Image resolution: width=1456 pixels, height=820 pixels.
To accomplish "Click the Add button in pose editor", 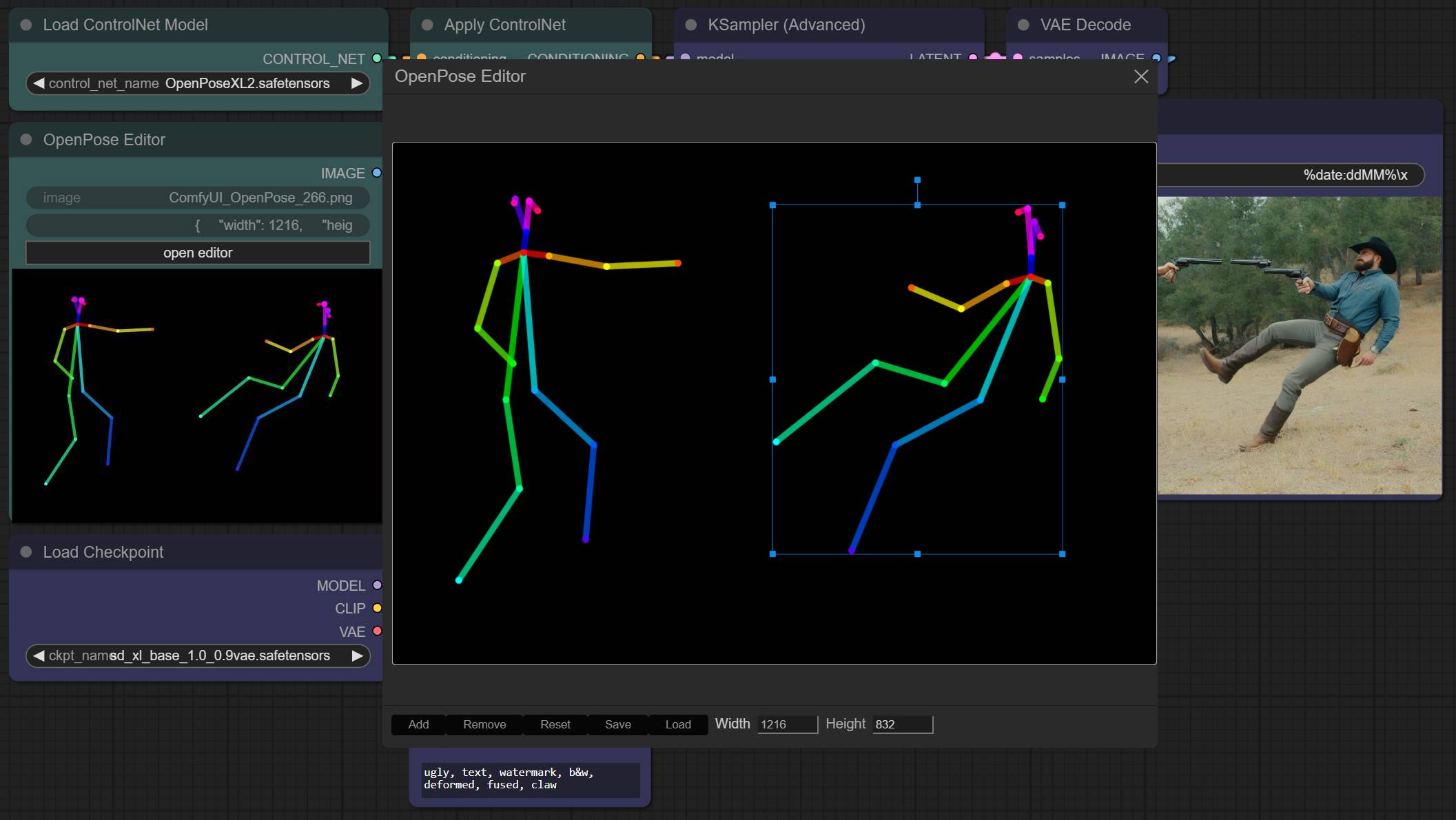I will tap(418, 724).
